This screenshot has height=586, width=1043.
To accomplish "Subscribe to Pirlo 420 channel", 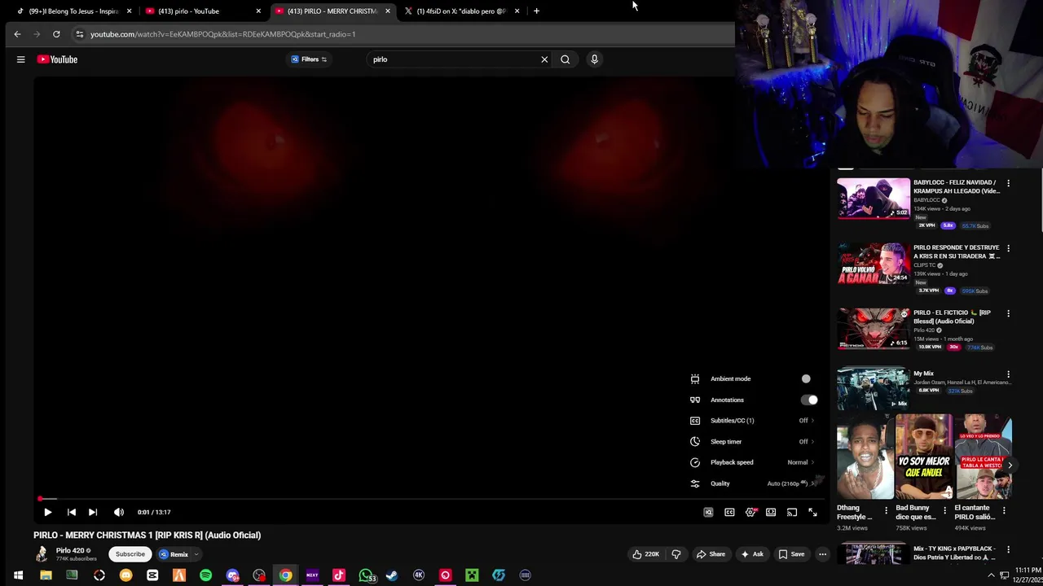I will coord(130,554).
